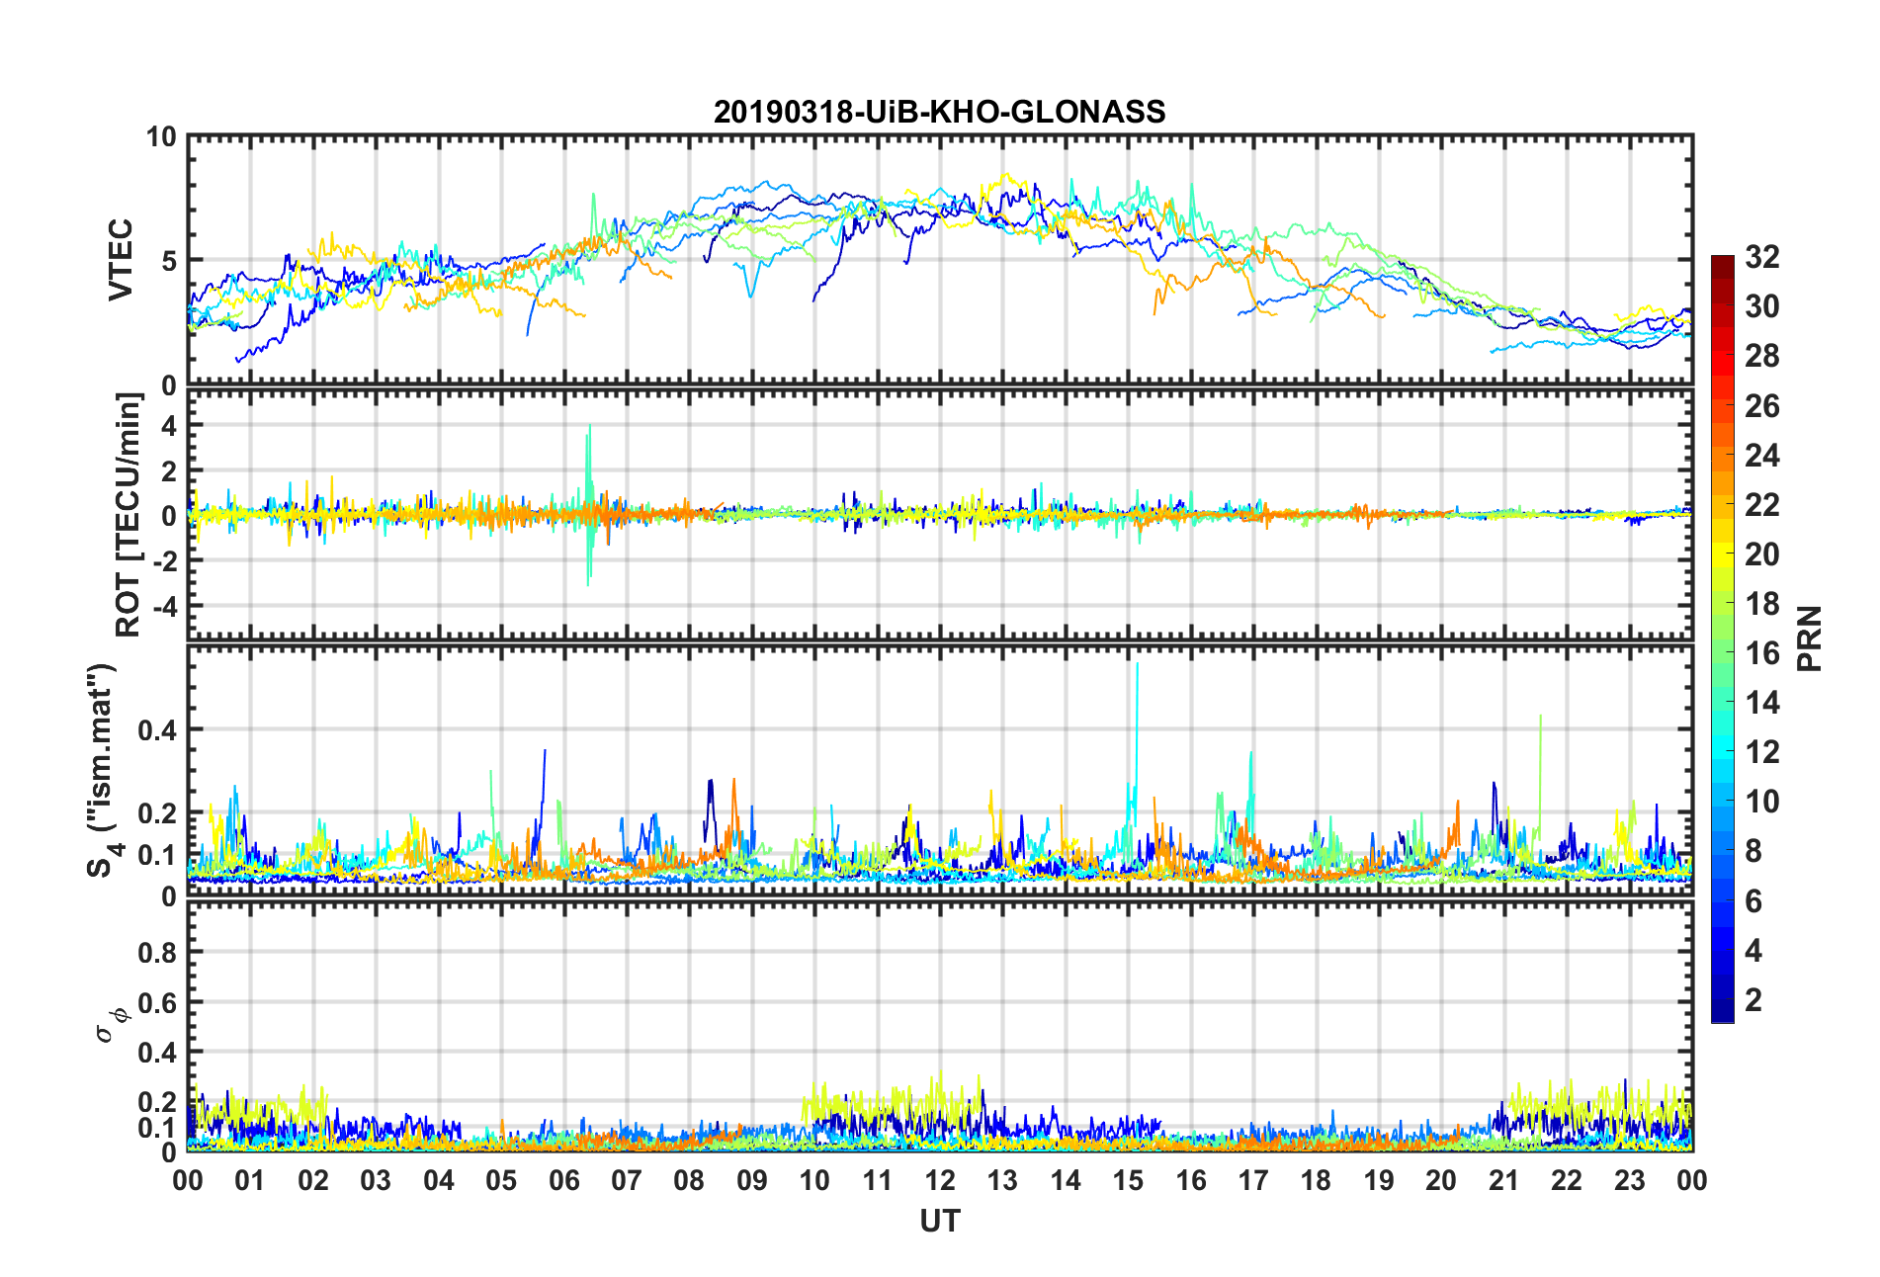The image size is (1880, 1277).
Task: Click PRN colorbar tick label "2"
Action: (1753, 999)
